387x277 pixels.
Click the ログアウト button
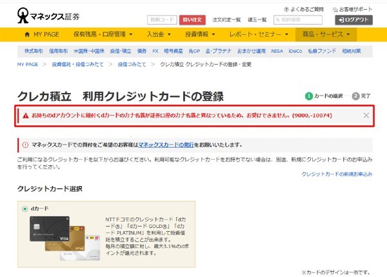353,20
